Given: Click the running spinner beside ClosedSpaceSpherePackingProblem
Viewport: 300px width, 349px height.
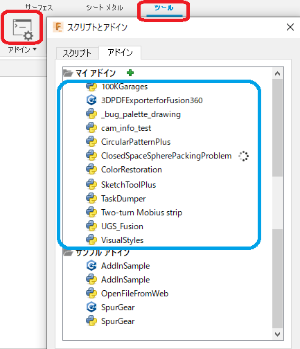Looking at the screenshot, I should pyautogui.click(x=243, y=156).
